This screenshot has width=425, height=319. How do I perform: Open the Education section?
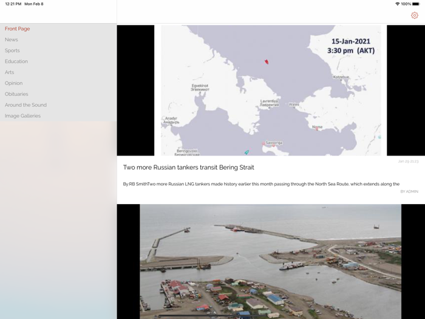tap(16, 61)
